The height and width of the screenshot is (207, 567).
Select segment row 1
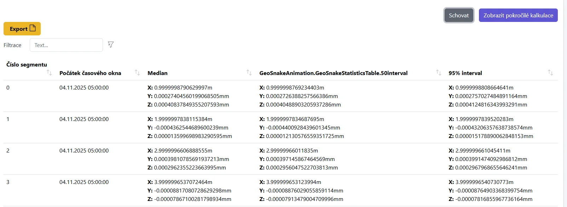(8, 119)
